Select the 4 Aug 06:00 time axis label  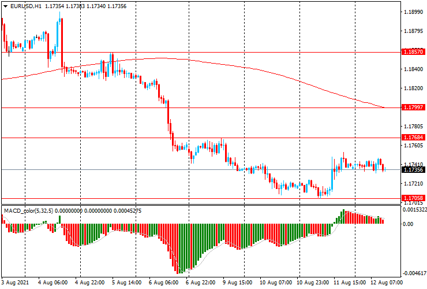(x=53, y=282)
